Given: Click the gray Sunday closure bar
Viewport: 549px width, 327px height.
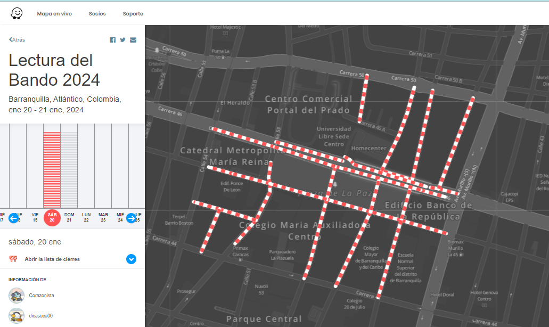Looking at the screenshot, I should click(x=69, y=170).
